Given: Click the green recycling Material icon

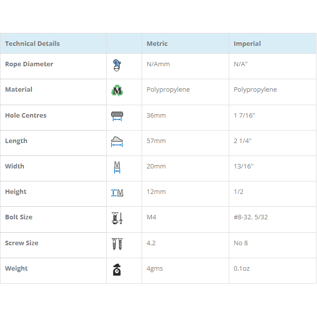Looking at the screenshot, I should (117, 90).
